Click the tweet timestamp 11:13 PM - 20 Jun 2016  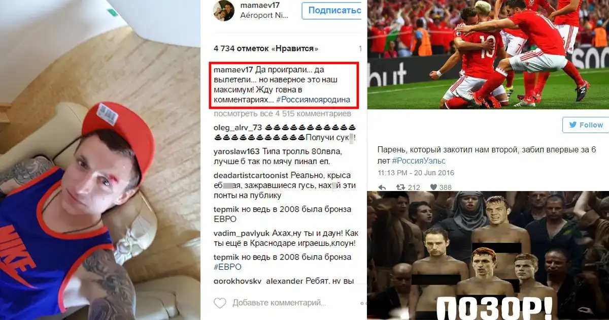click(x=416, y=173)
